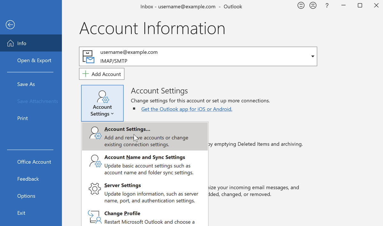Follow the Get the Outlook app link
Viewport: 383px width, 226px height.
click(187, 109)
